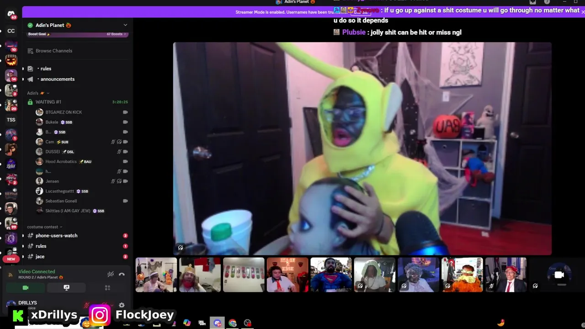Focus the skateboard wall thumbnail
The height and width of the screenshot is (329, 585).
pos(244,275)
